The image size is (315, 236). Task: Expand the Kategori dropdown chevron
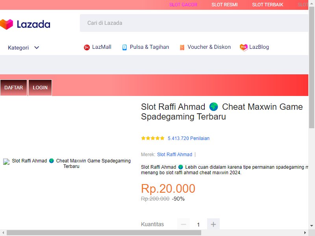[37, 48]
